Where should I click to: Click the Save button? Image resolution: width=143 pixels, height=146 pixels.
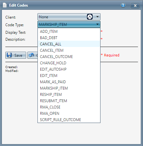point(16,55)
